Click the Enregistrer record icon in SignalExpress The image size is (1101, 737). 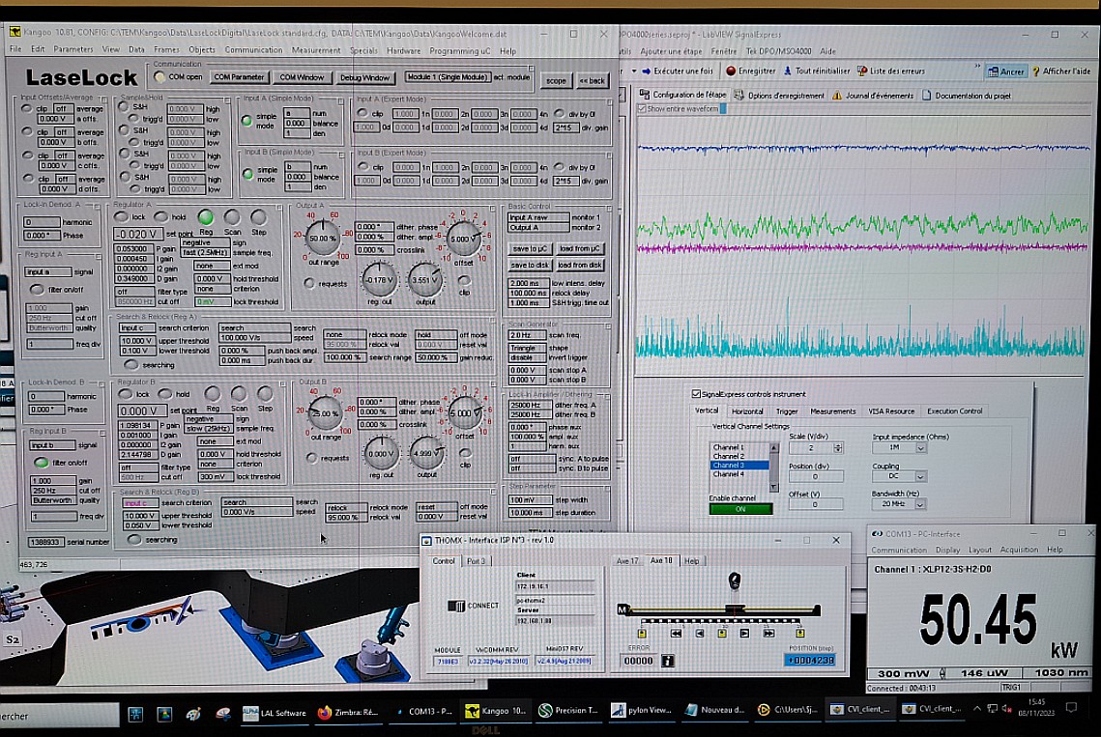click(730, 71)
